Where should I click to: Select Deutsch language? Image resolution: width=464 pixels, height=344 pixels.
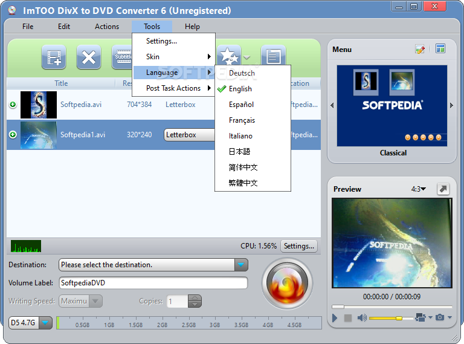[253, 73]
